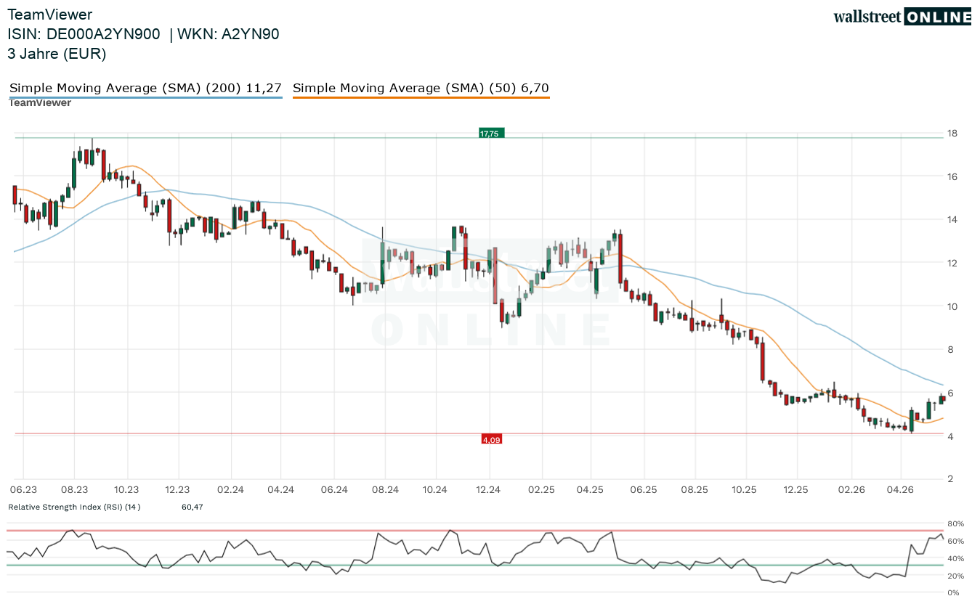Click the ISIN: DE000A2YN900 text
Image resolution: width=980 pixels, height=612 pixels.
[x=84, y=34]
